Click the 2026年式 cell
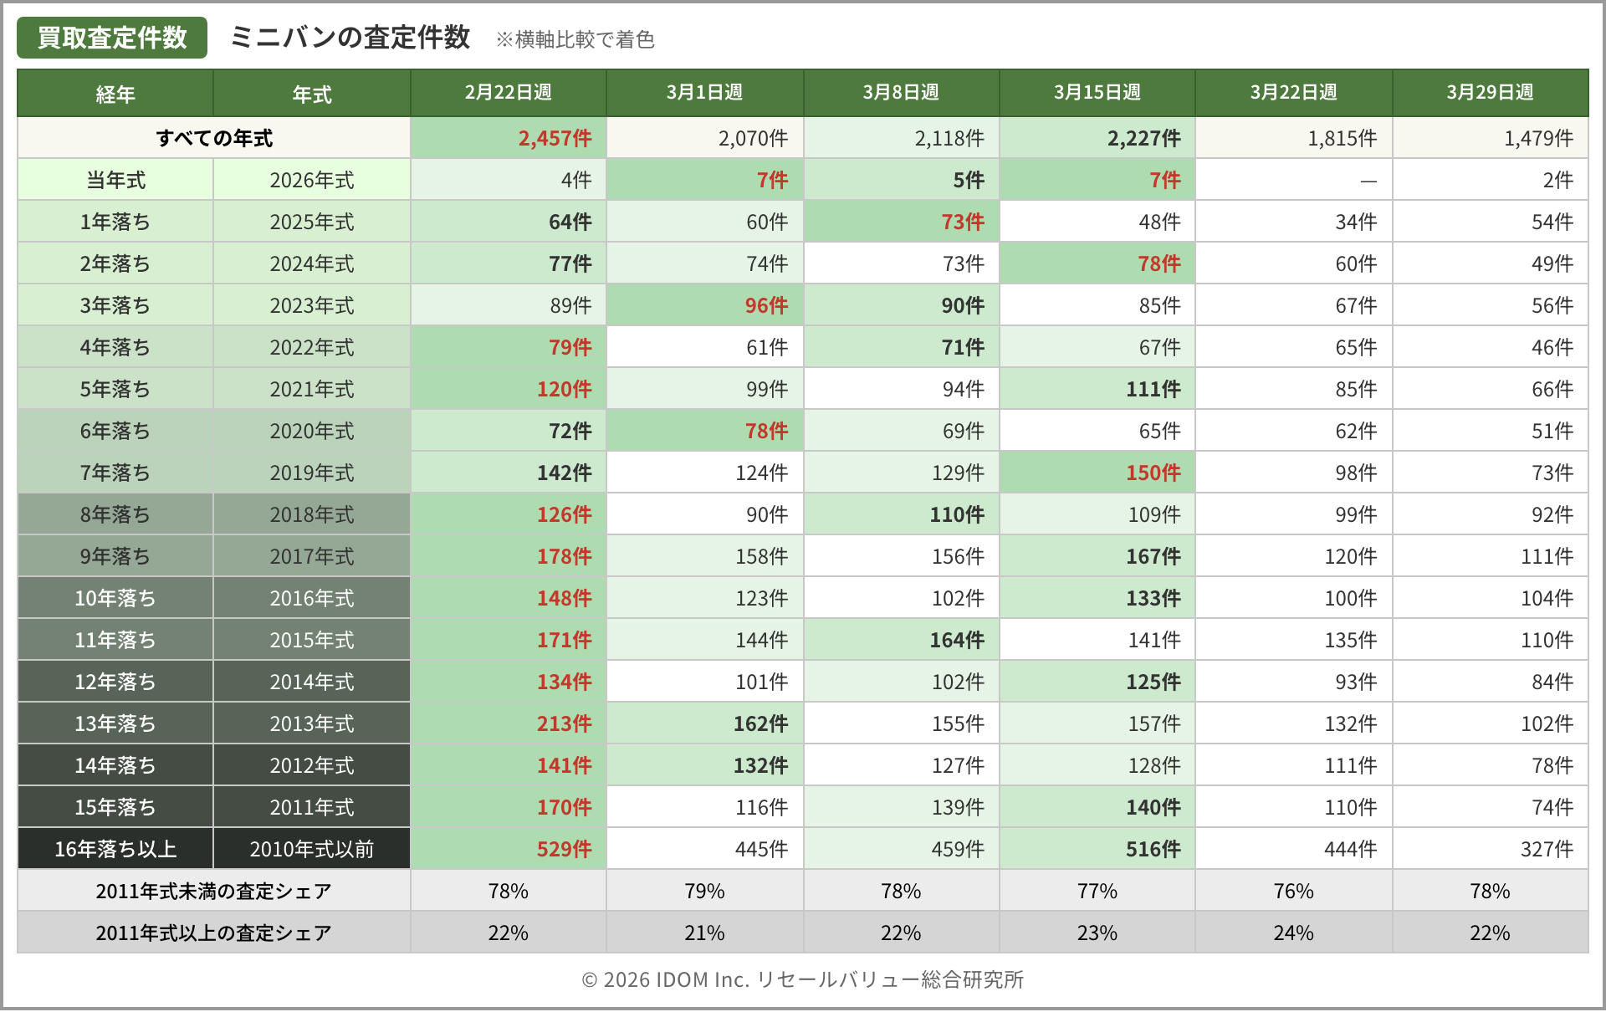 tap(312, 180)
